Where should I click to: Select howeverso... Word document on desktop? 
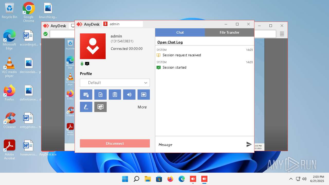29,148
